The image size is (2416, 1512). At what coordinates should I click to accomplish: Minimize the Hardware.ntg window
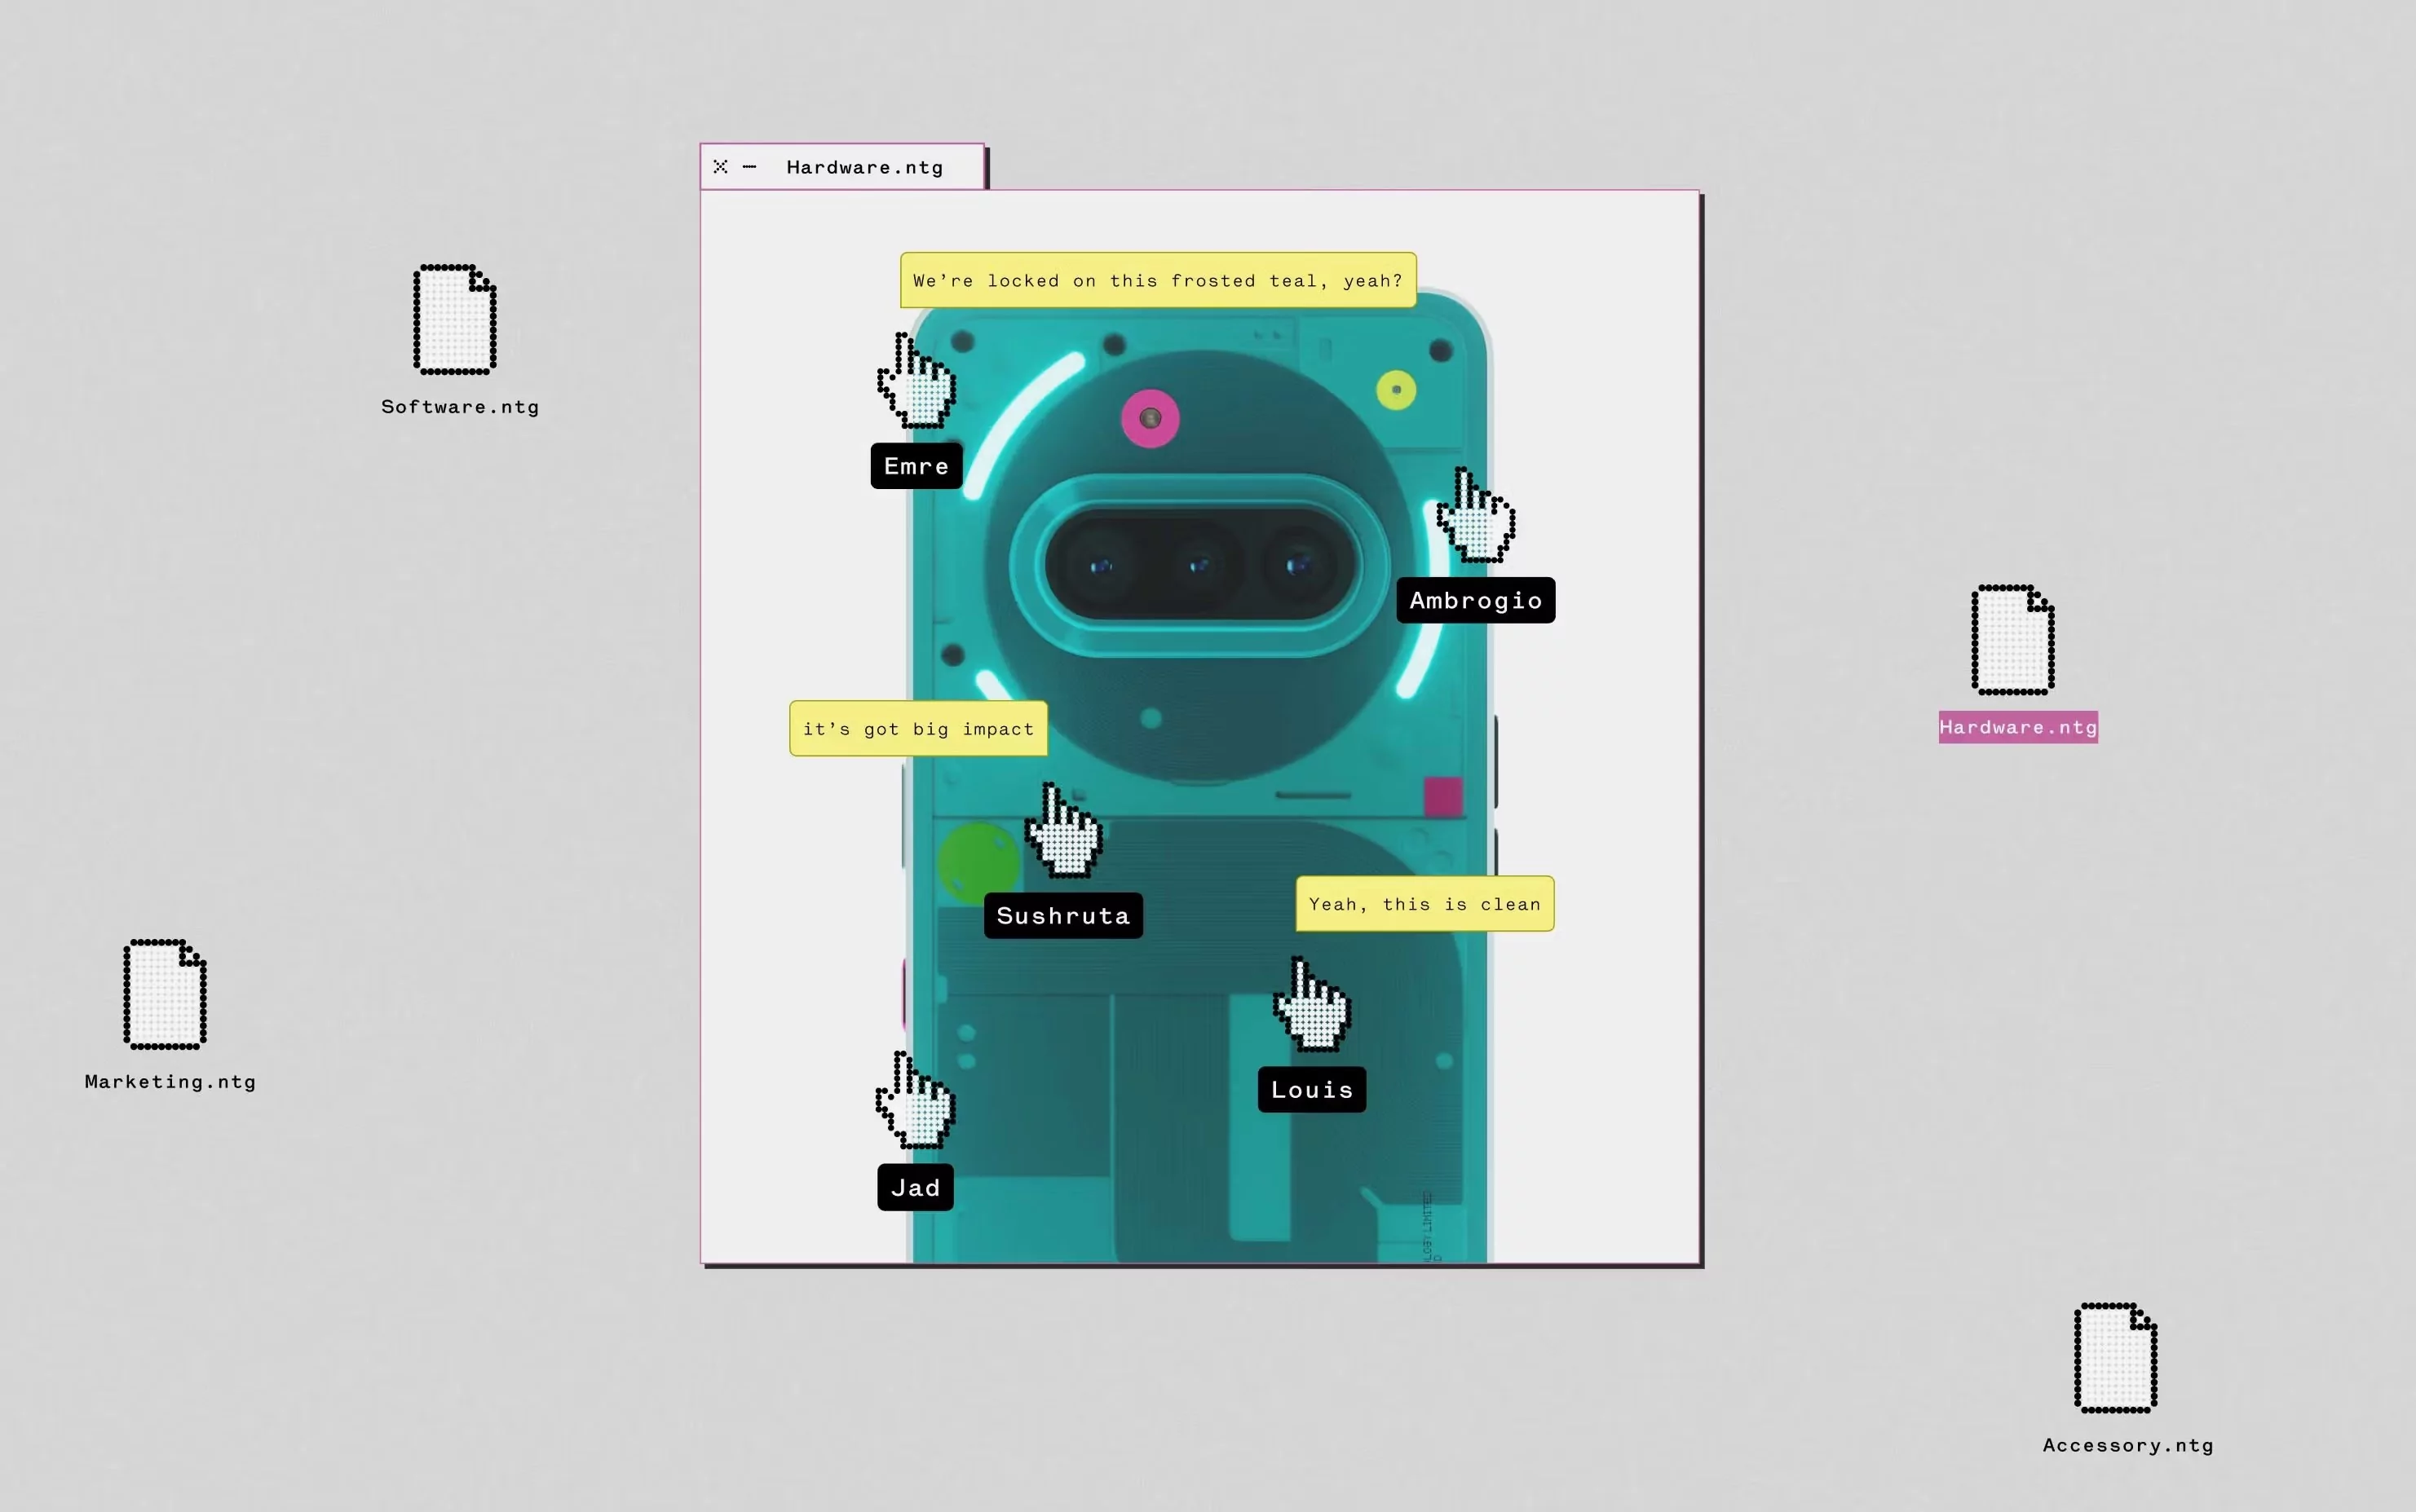click(x=749, y=166)
